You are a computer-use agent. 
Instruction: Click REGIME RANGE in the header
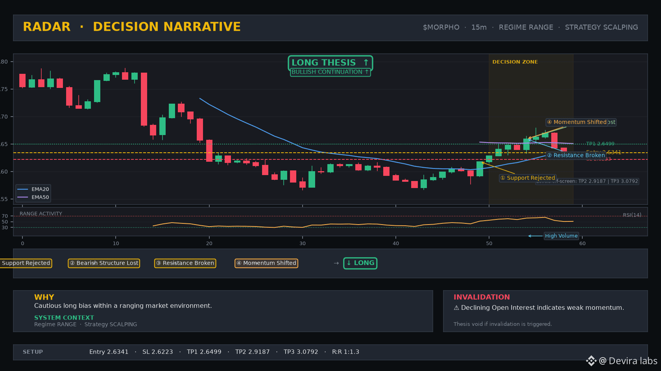click(x=526, y=27)
